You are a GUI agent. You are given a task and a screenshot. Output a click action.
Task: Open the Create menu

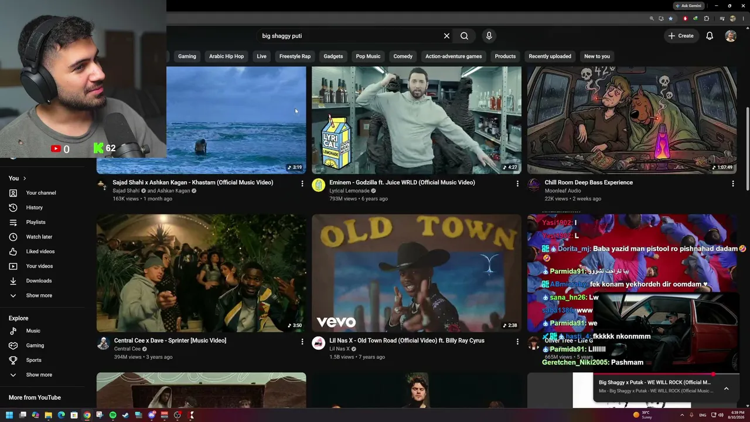click(681, 36)
